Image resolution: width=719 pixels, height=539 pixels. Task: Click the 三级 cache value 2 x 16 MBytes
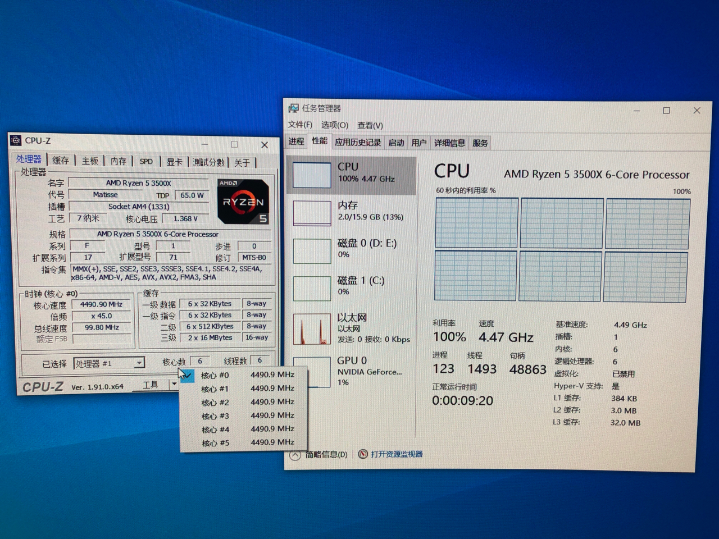click(x=210, y=337)
